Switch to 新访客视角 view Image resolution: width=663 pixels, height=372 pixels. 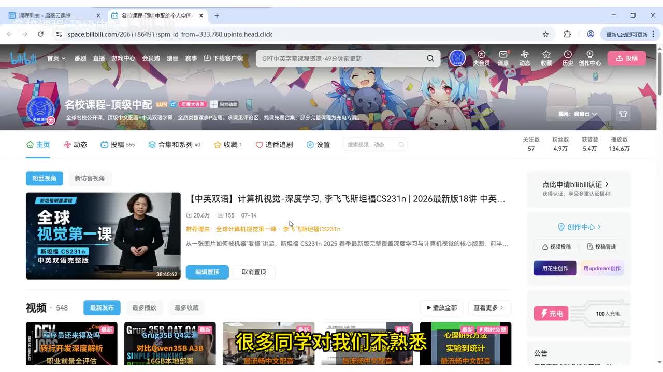coord(90,178)
